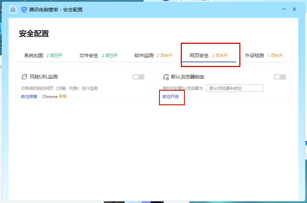
Task: Click the home icon in title bar
Action: pyautogui.click(x=13, y=10)
